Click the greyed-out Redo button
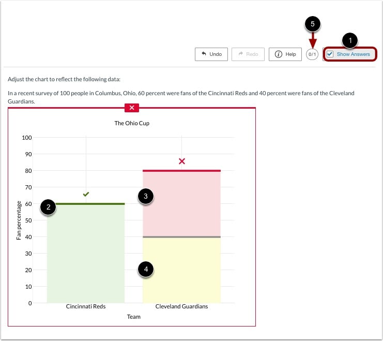 pyautogui.click(x=248, y=54)
